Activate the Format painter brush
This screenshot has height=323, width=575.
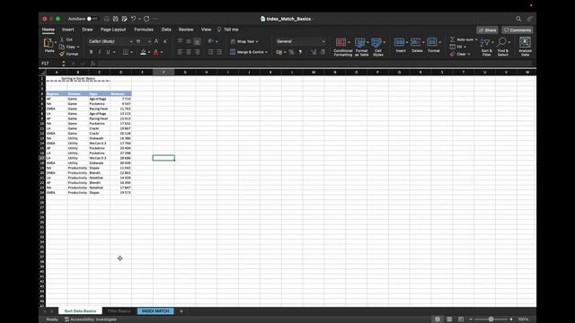tap(62, 54)
